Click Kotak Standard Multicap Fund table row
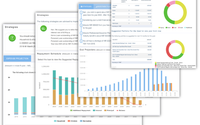 [132, 43]
